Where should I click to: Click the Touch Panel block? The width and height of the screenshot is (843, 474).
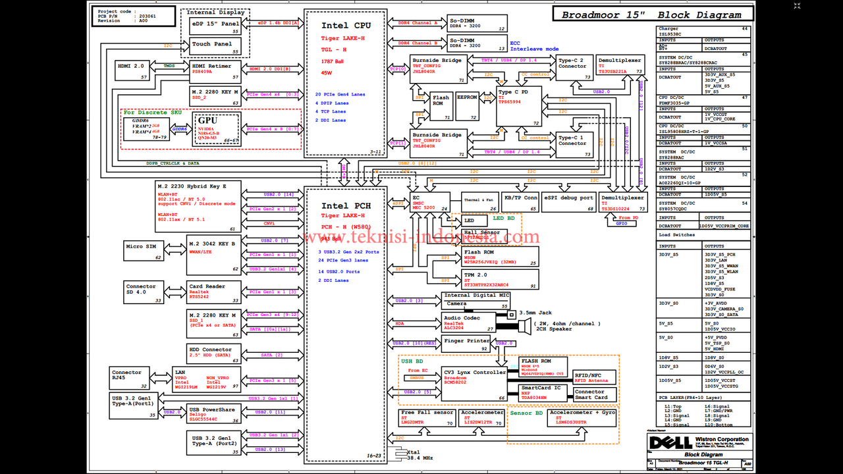215,47
